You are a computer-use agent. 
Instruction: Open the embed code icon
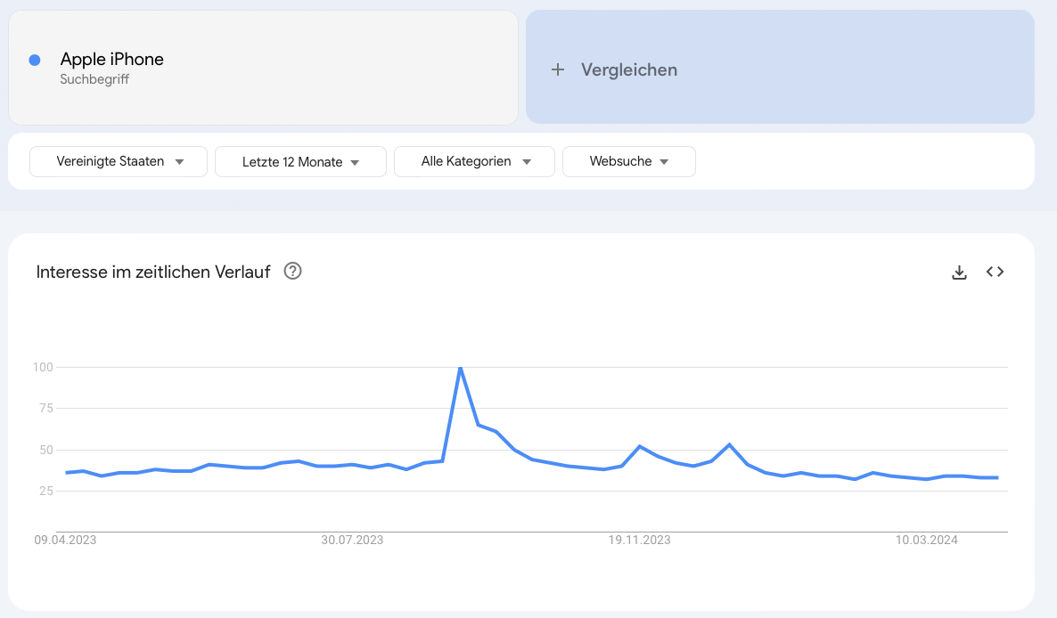(995, 272)
